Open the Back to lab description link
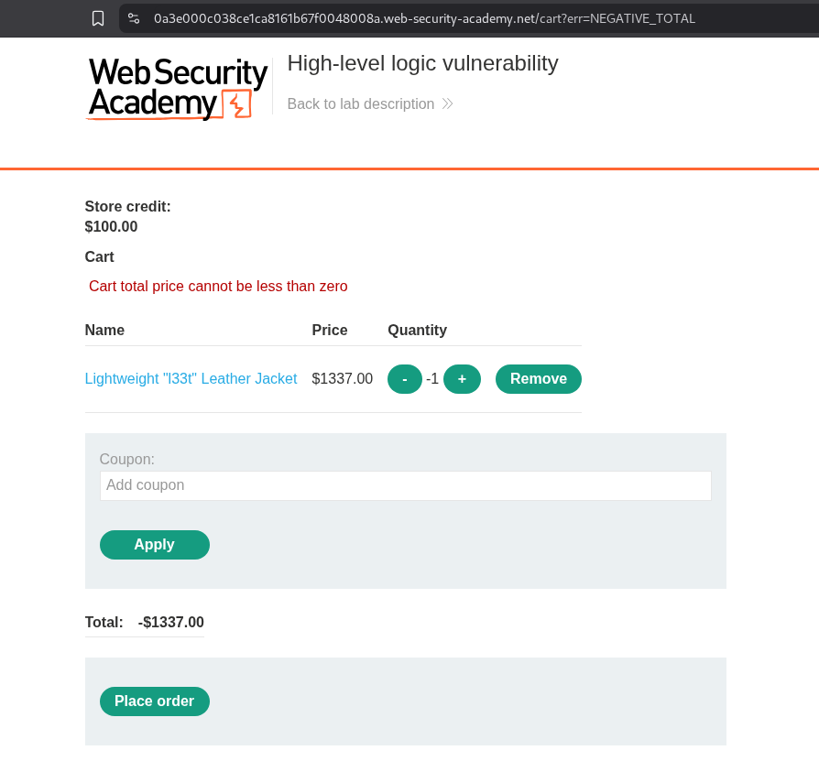The width and height of the screenshot is (819, 772). coord(360,103)
